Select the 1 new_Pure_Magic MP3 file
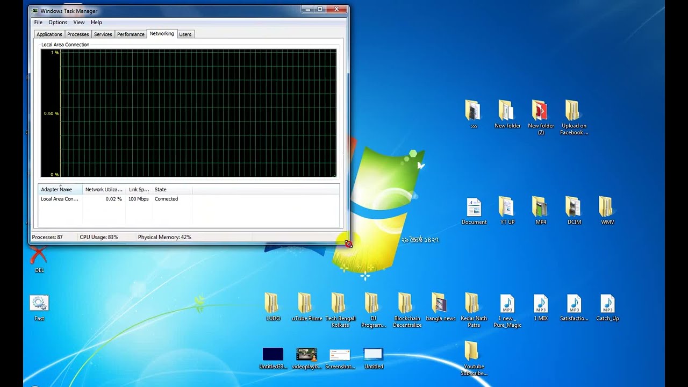 pyautogui.click(x=507, y=310)
